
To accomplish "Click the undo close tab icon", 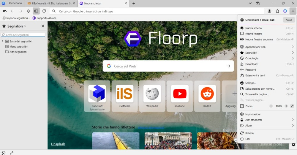I will pyautogui.click(x=5, y=11).
